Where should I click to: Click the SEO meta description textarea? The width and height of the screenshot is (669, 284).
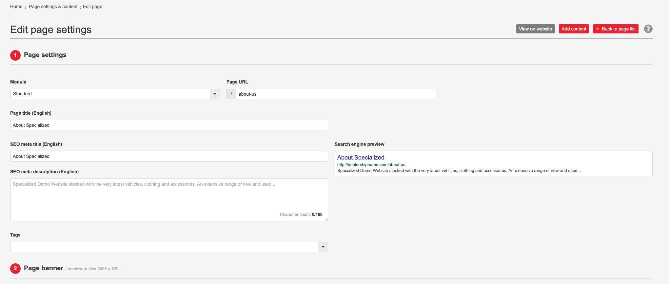(169, 199)
